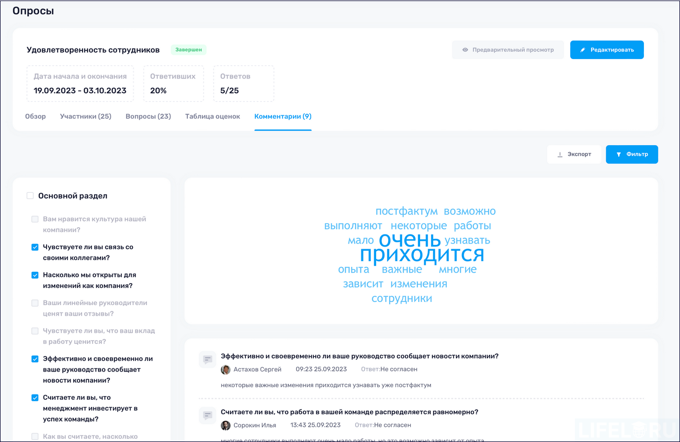Open Сорокин Илья's profile avatar

click(x=225, y=425)
